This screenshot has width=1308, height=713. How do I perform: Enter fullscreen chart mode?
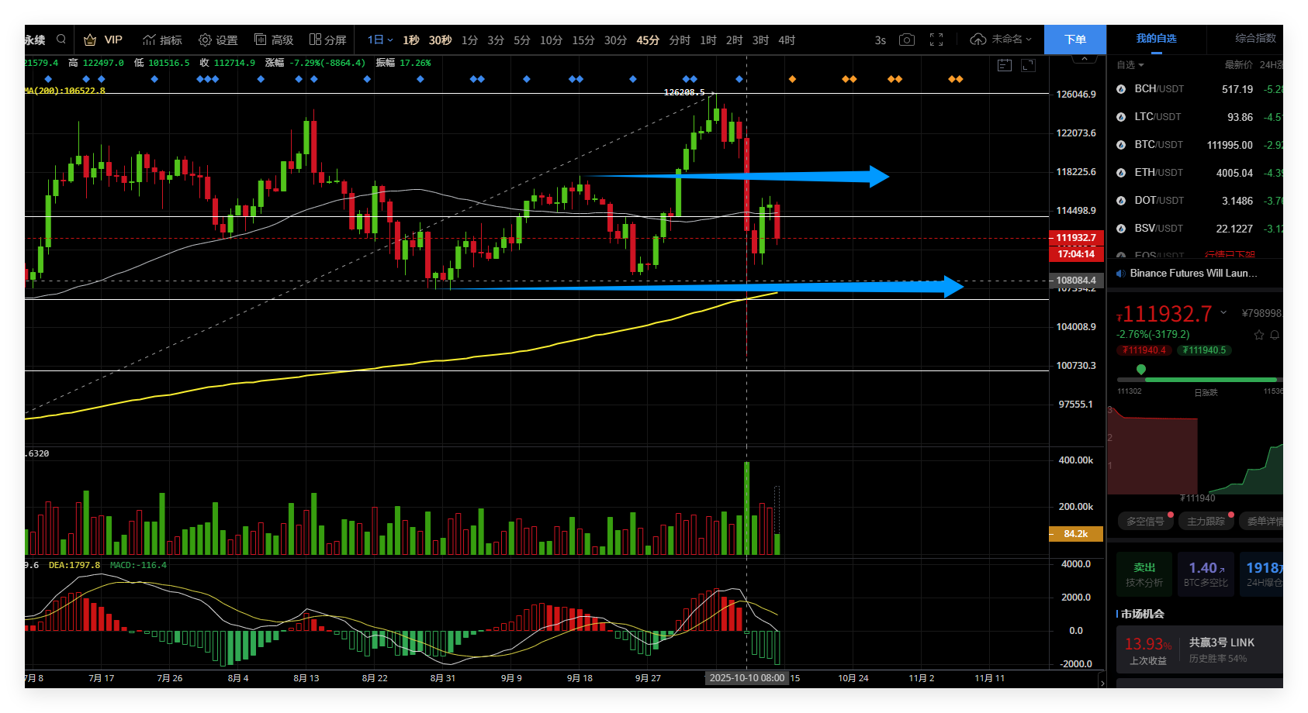936,40
